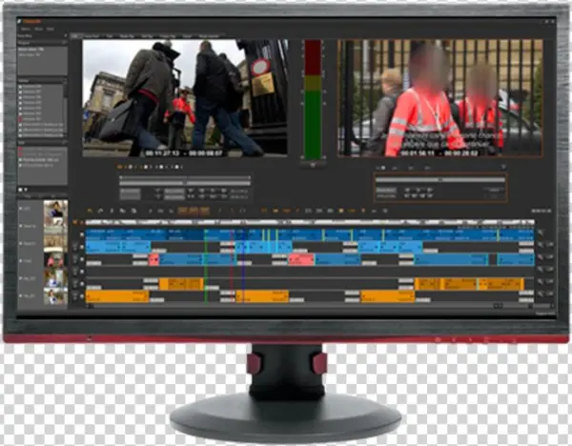Toggle square button on the empty middle track
The width and height of the screenshot is (572, 446).
coord(82,272)
